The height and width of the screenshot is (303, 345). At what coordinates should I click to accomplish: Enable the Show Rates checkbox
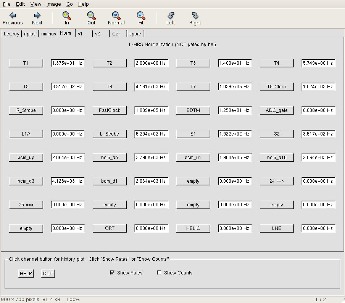click(112, 273)
